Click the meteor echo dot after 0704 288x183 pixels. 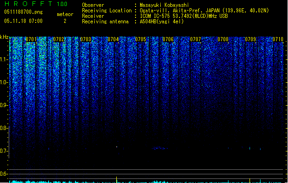(117, 147)
